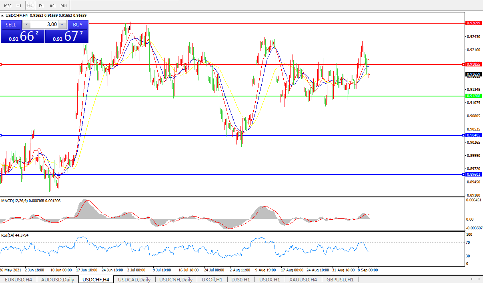This screenshot has width=483, height=283.
Task: Select the MN monthly timeframe
Action: 64,6
